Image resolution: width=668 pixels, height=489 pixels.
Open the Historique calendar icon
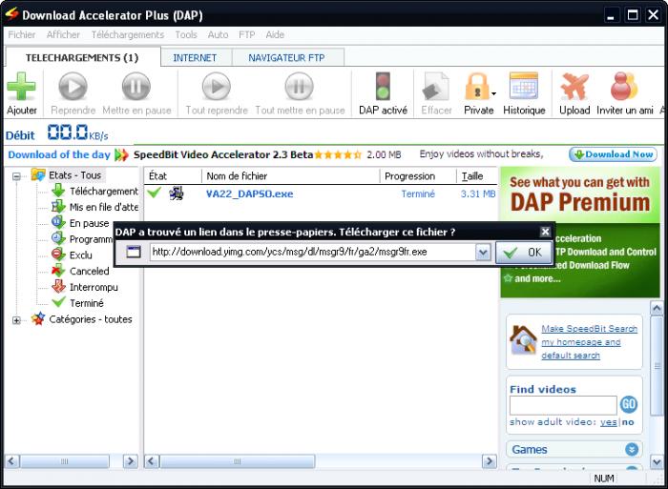click(524, 87)
